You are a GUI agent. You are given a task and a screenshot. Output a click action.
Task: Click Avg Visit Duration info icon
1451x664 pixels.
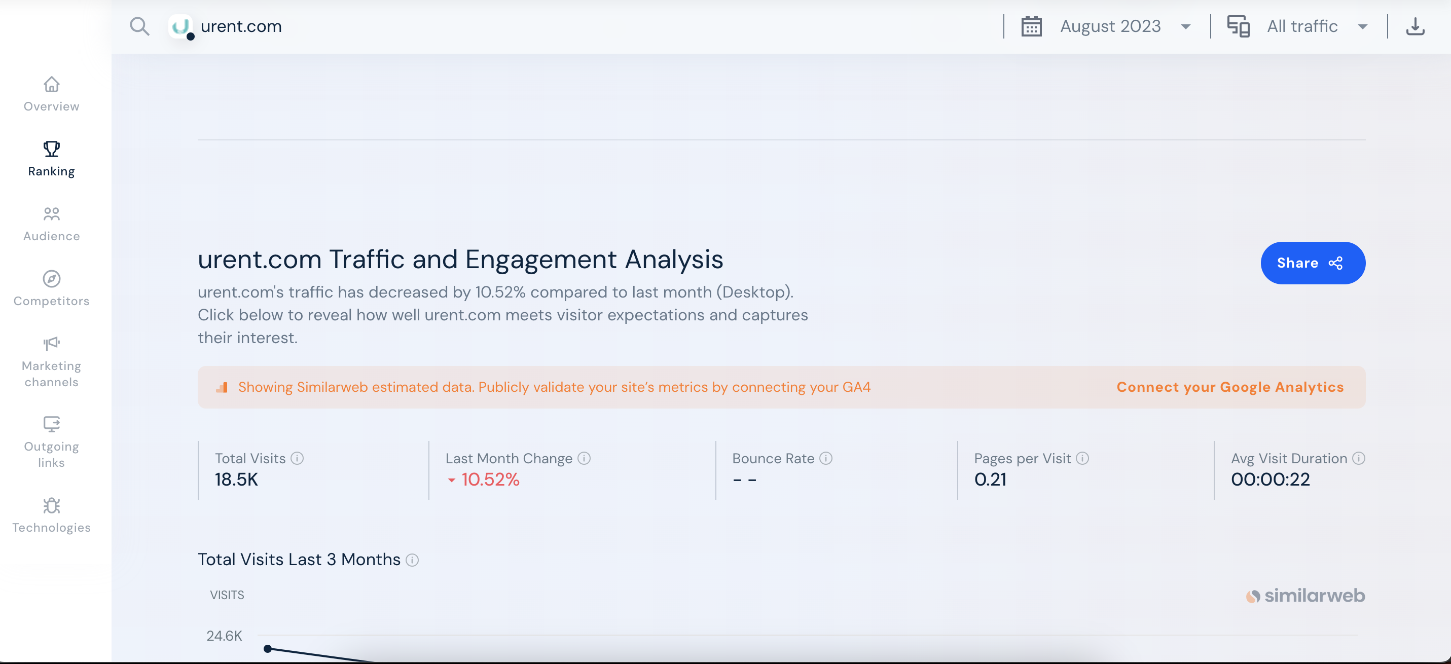(x=1358, y=458)
